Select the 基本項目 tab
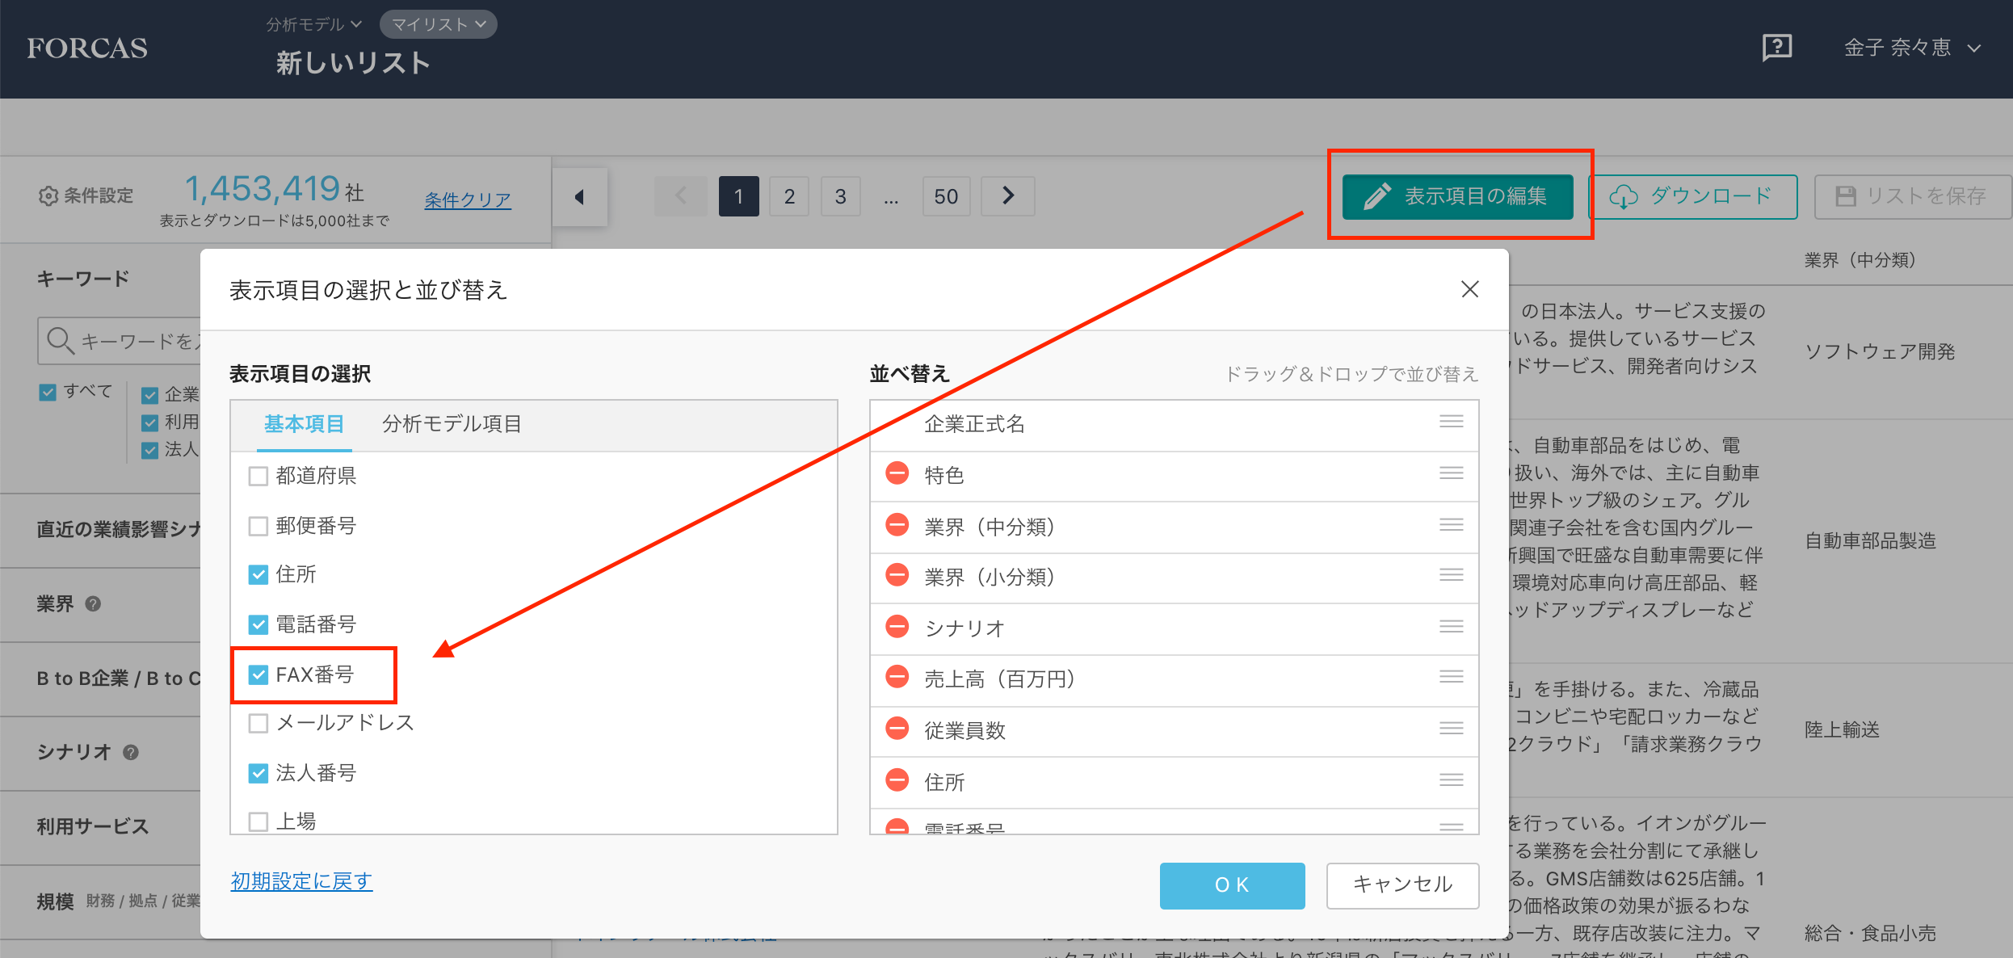The width and height of the screenshot is (2013, 958). tap(304, 424)
